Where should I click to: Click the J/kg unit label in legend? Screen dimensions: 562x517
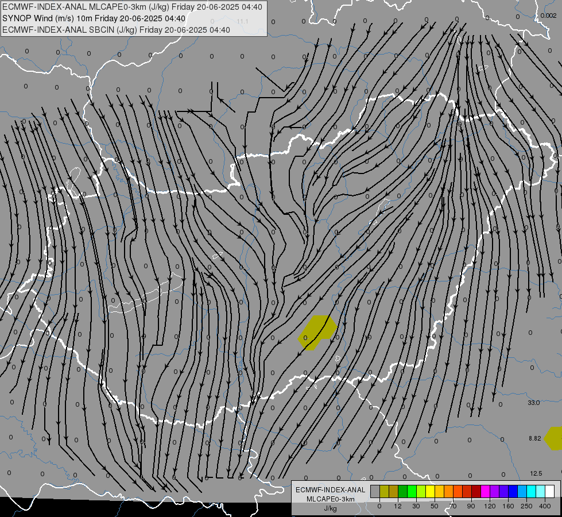[x=331, y=508]
